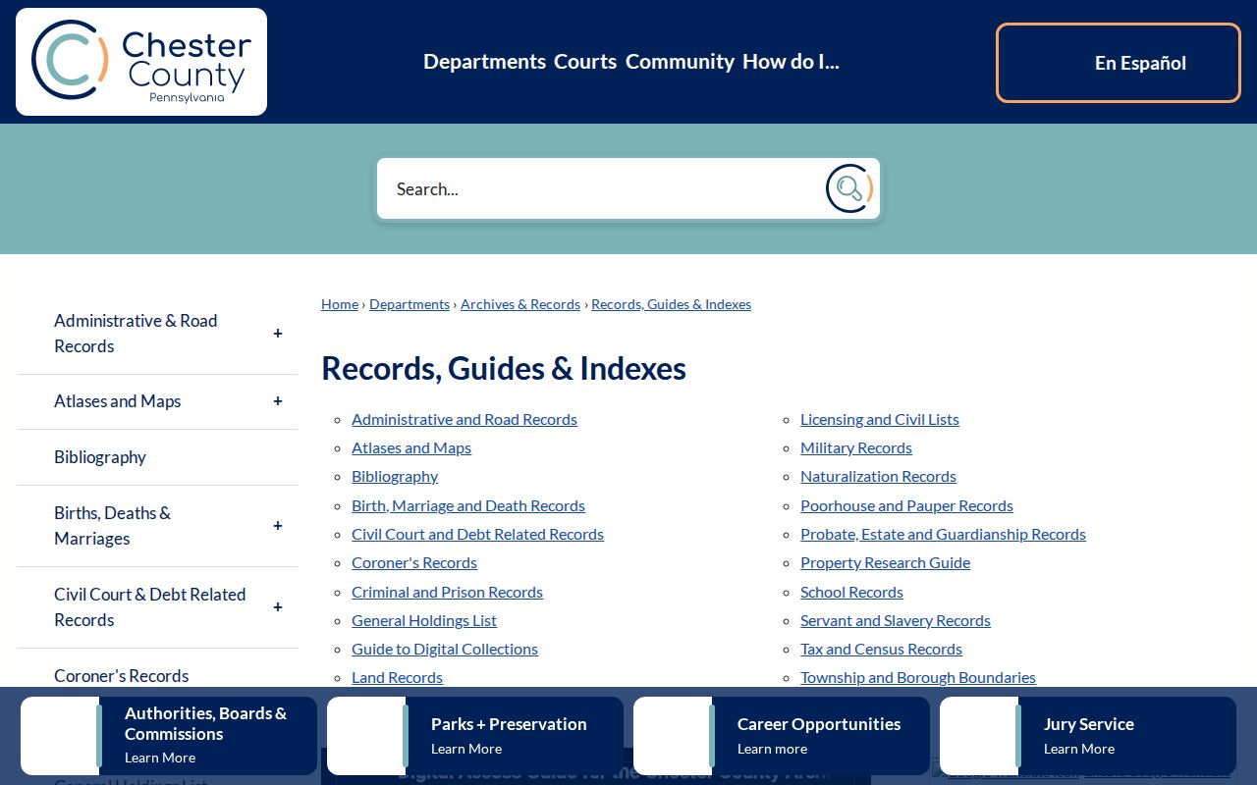Open Atlases and Maps link in list
The width and height of the screenshot is (1257, 785).
pyautogui.click(x=411, y=447)
